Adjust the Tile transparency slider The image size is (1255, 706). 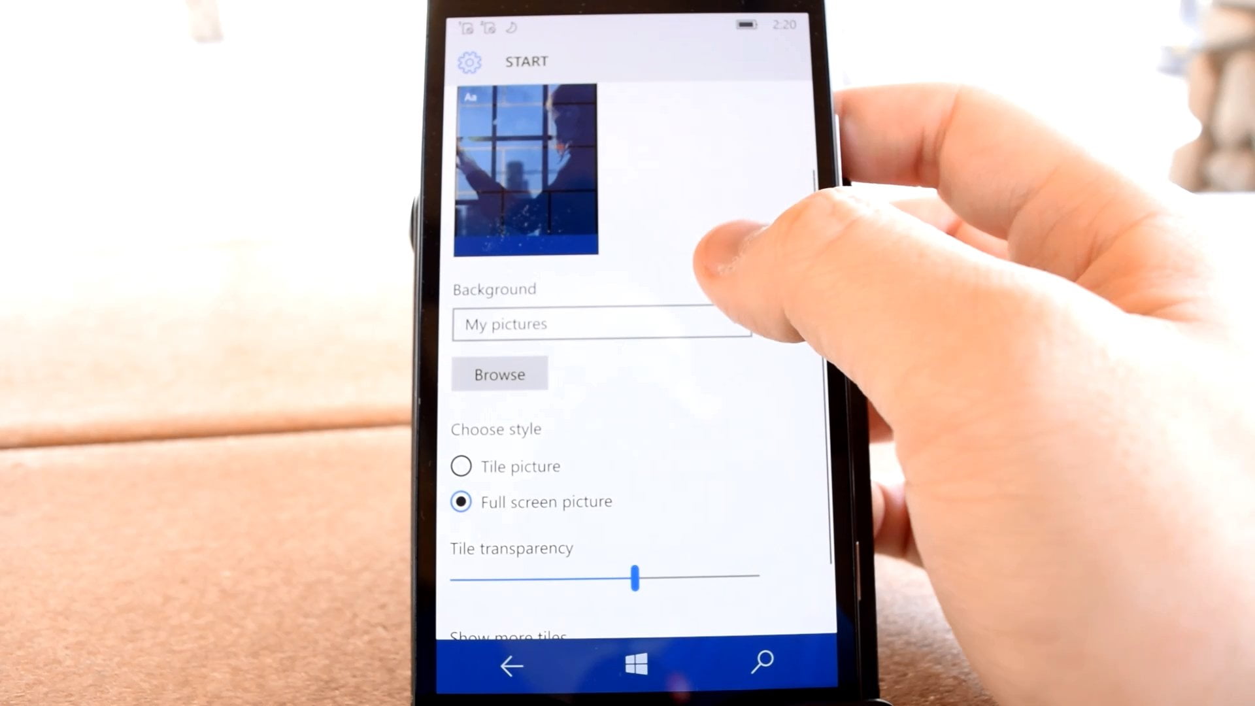click(x=635, y=579)
